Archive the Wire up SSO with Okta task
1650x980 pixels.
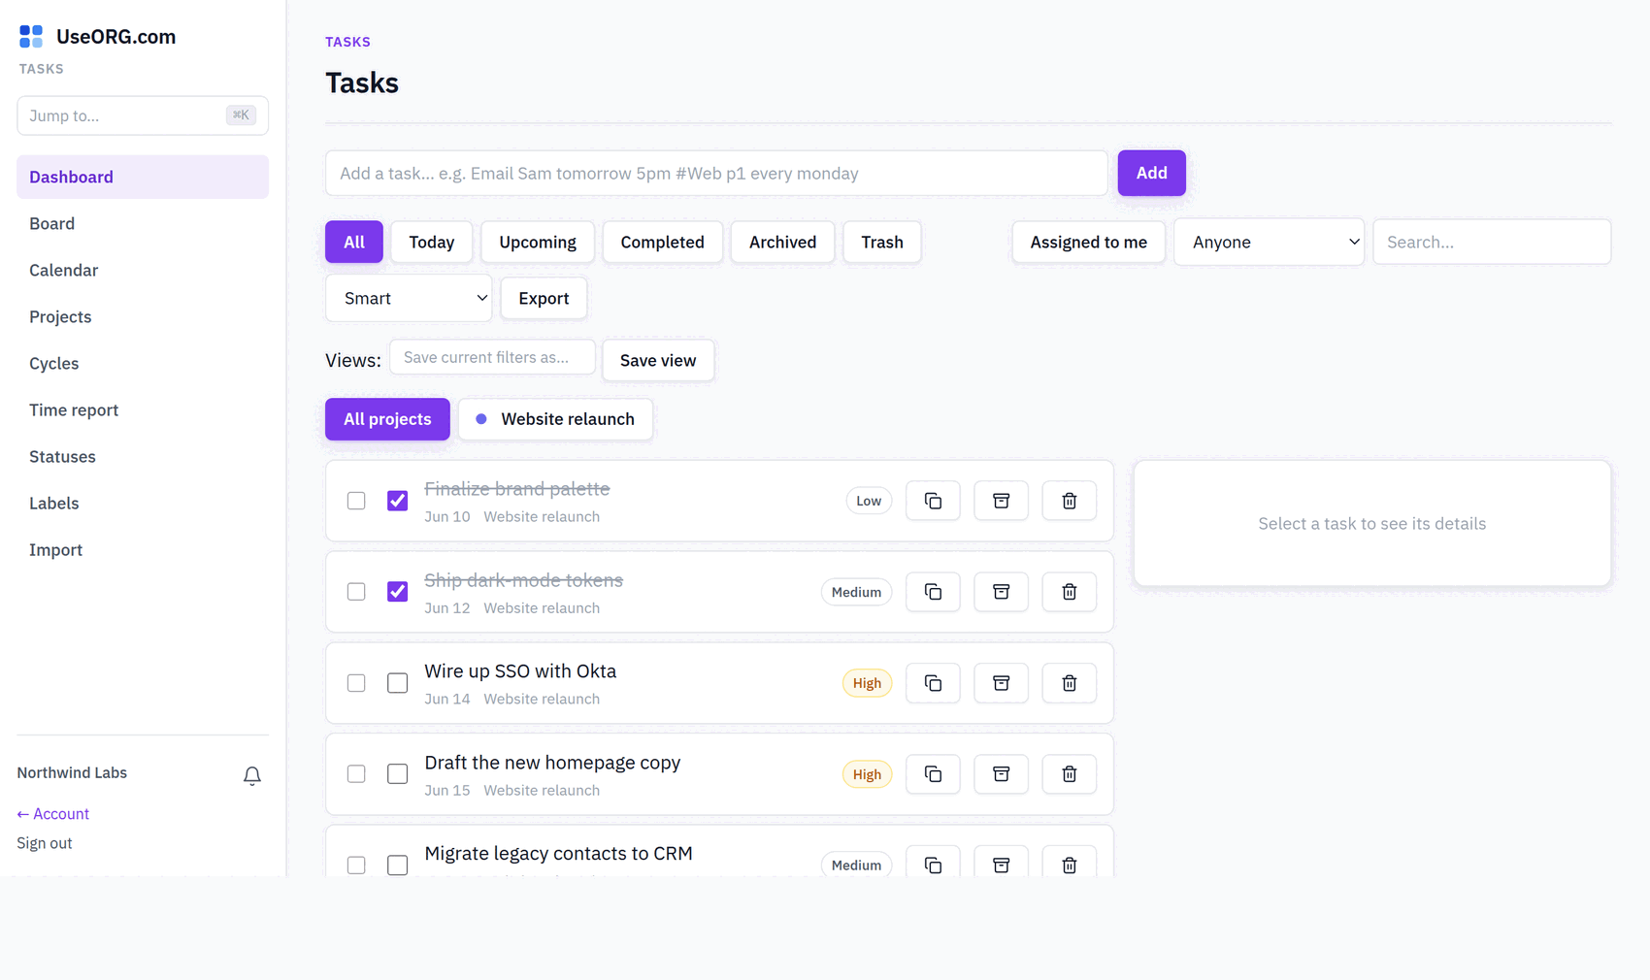(1001, 683)
